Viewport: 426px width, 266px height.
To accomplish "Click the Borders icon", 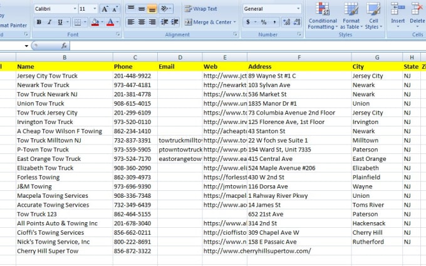I will pos(78,22).
